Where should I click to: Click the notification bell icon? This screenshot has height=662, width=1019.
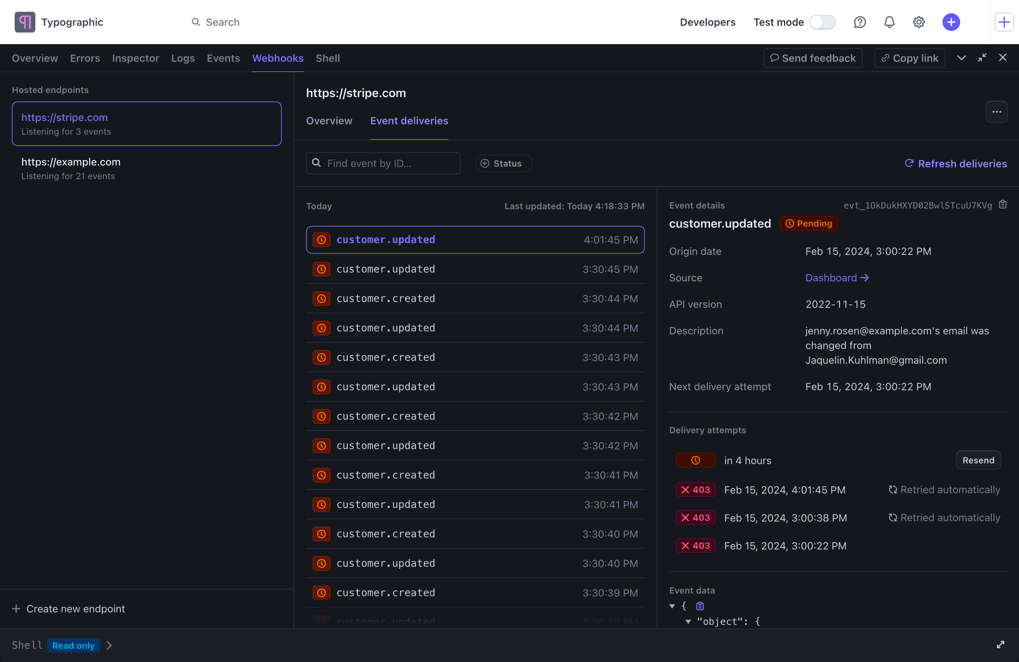point(889,22)
